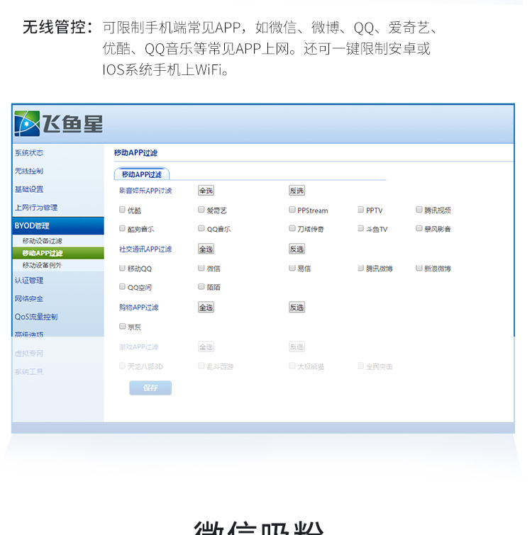Select the highlighted 移动APP过滤 submenu item

click(57, 253)
